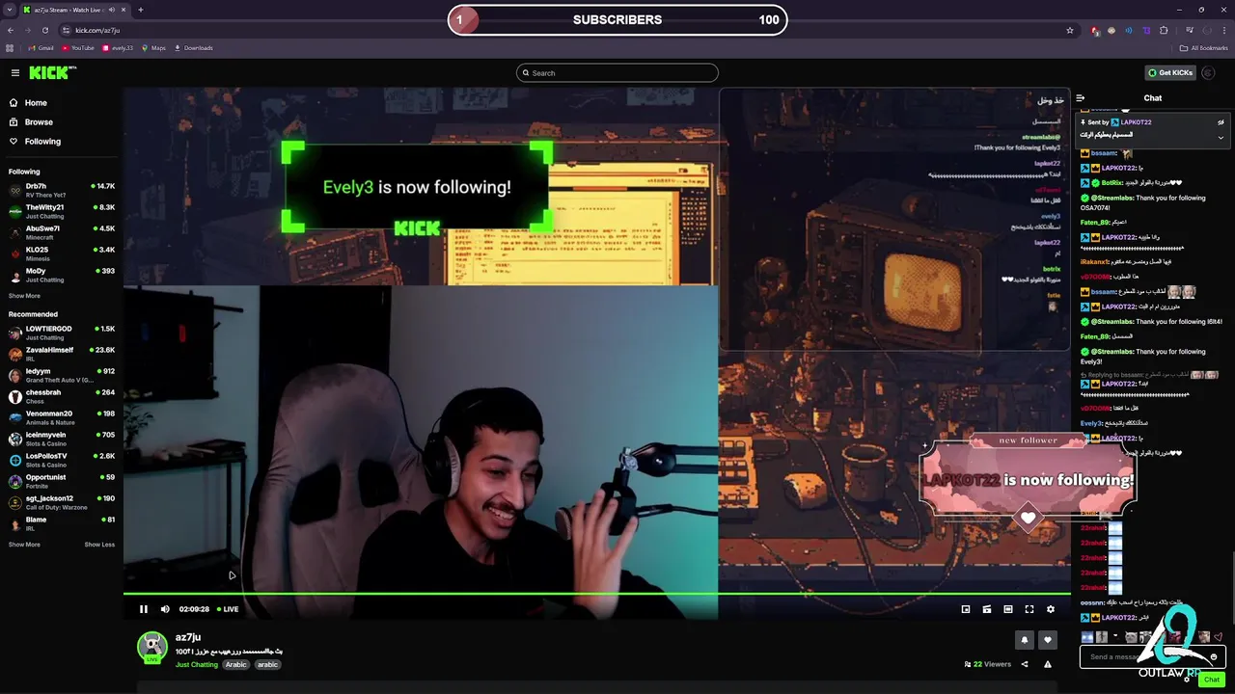Enter fullscreen video mode
The width and height of the screenshot is (1235, 694).
1029,609
